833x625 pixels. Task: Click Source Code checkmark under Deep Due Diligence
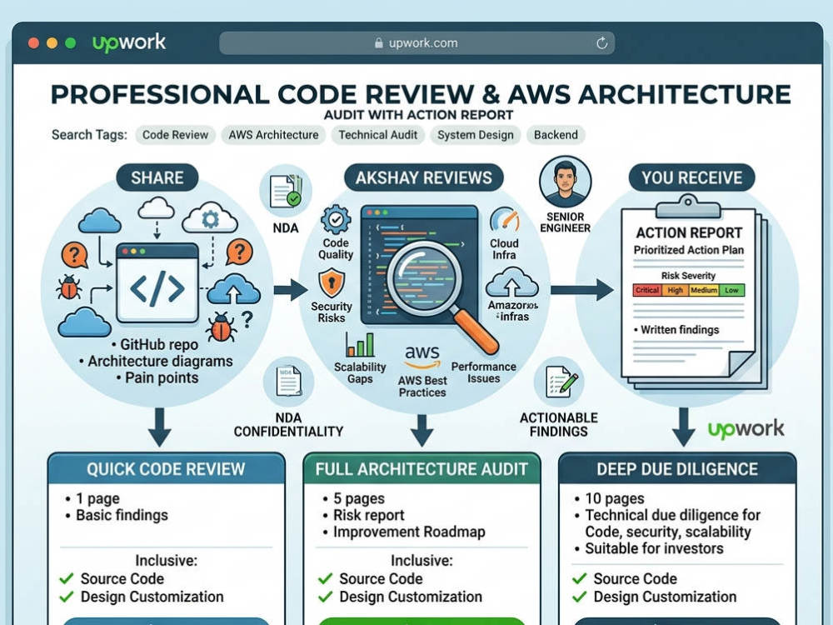pos(580,579)
